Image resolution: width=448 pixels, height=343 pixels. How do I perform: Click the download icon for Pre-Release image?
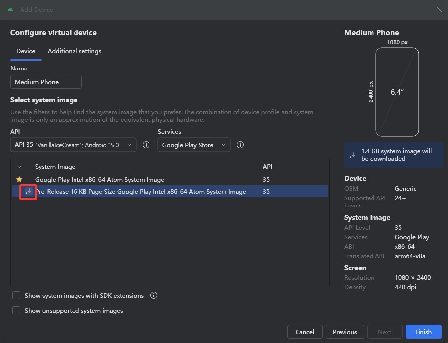[29, 191]
